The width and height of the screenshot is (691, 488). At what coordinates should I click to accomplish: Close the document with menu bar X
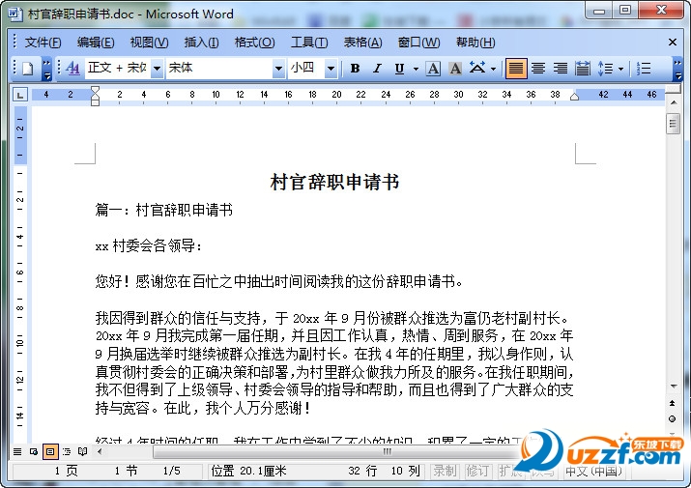(673, 43)
